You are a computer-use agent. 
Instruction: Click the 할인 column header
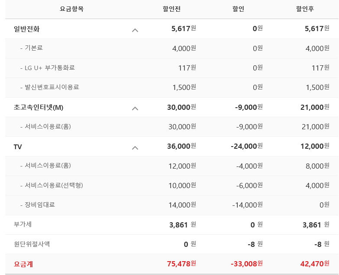pos(239,9)
